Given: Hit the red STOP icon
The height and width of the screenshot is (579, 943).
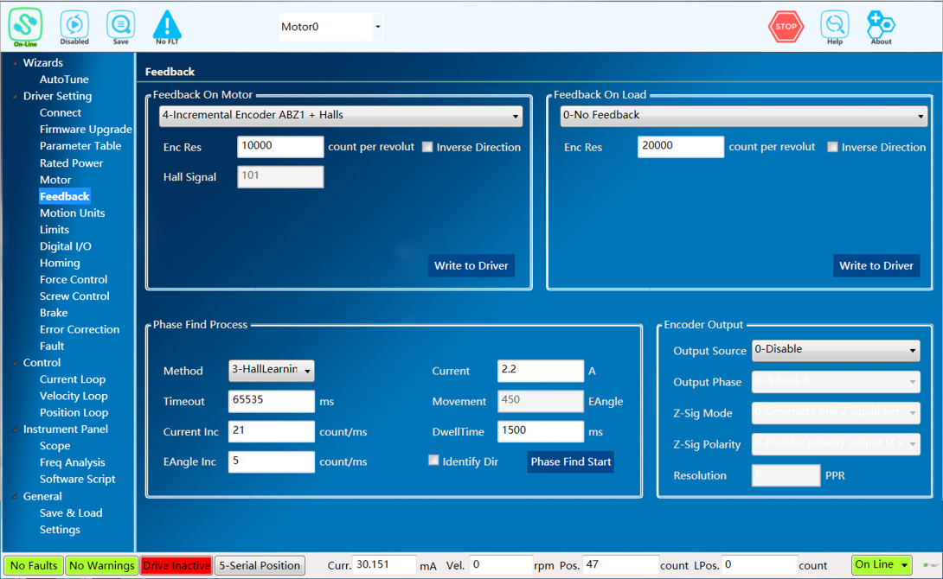Looking at the screenshot, I should (x=786, y=27).
